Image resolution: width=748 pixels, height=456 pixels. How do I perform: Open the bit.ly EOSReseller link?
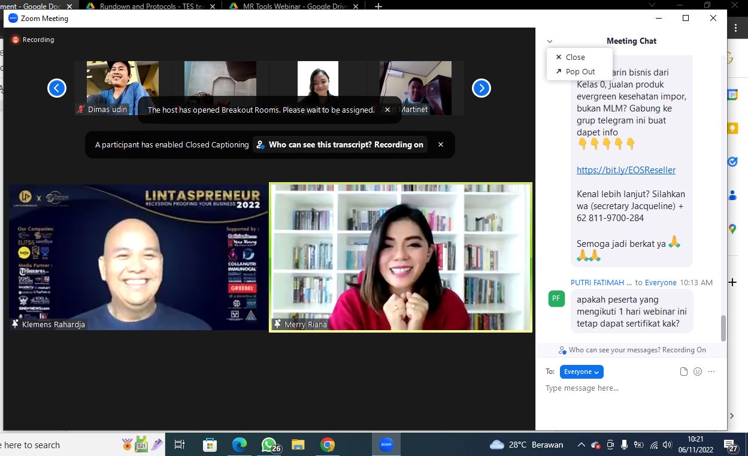[x=626, y=170]
